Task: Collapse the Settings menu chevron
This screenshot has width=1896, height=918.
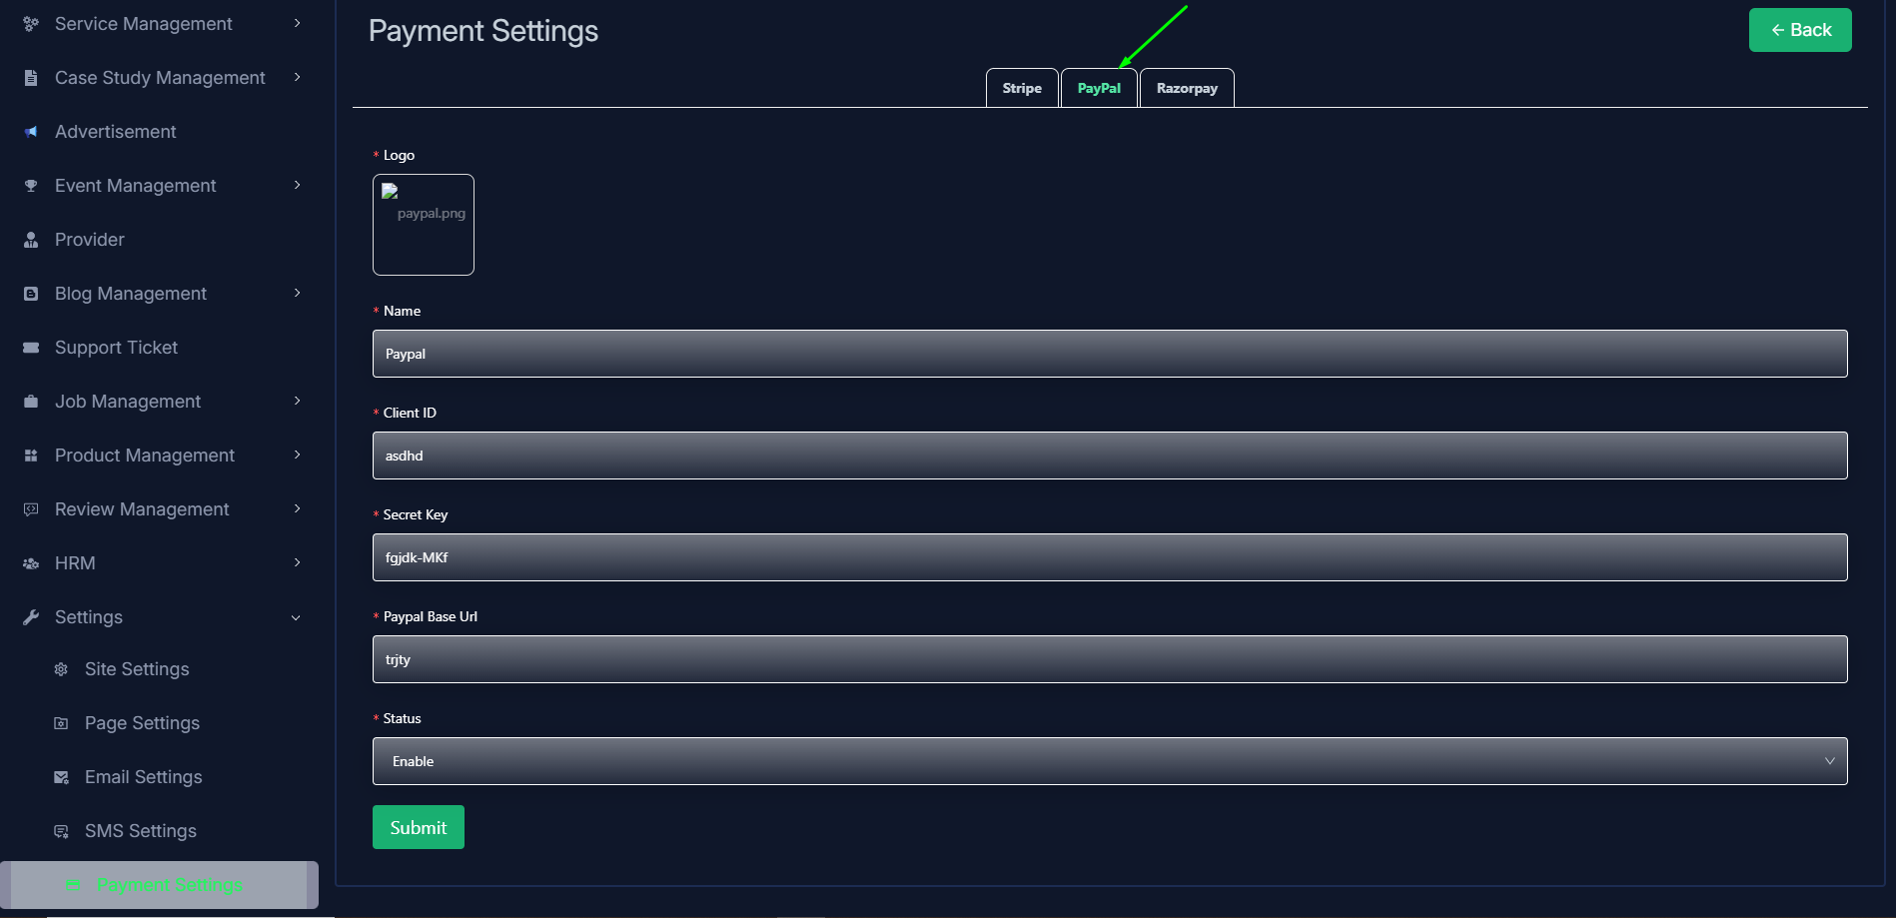Action: point(296,617)
